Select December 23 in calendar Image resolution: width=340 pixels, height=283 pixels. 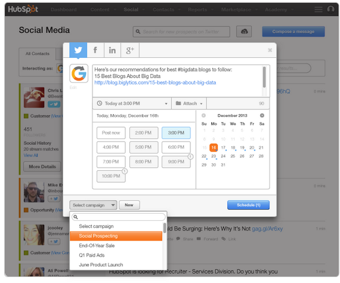214,156
